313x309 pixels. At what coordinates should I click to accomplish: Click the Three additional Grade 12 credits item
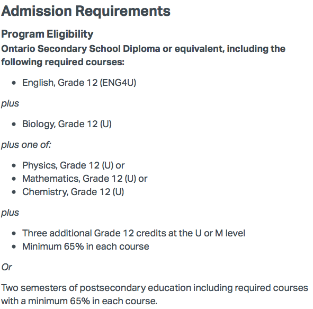pyautogui.click(x=133, y=233)
